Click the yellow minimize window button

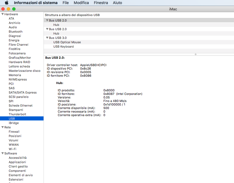pyautogui.click(x=8, y=9)
